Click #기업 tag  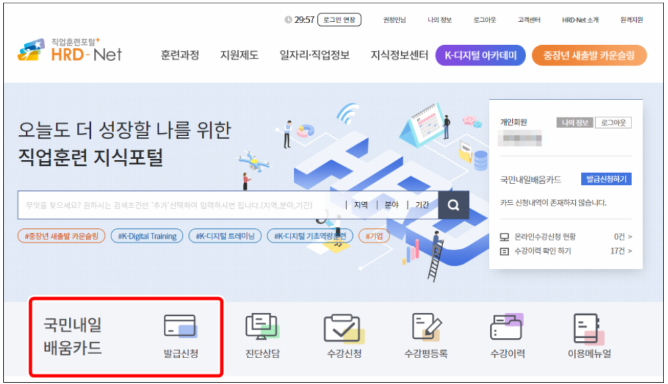click(374, 236)
